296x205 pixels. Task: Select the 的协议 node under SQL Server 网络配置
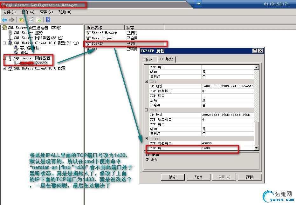tap(33, 63)
